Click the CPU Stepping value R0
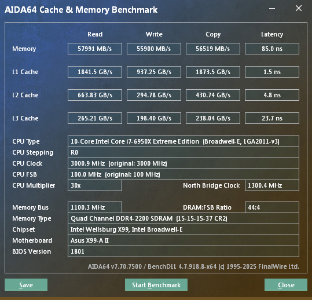 pyautogui.click(x=183, y=152)
